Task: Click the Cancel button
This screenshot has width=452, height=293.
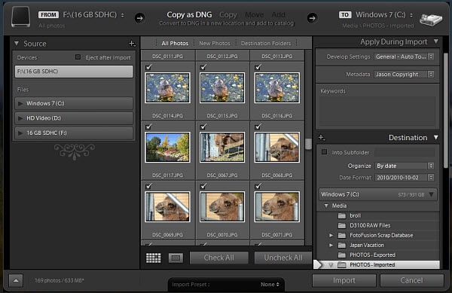Action: pyautogui.click(x=411, y=280)
